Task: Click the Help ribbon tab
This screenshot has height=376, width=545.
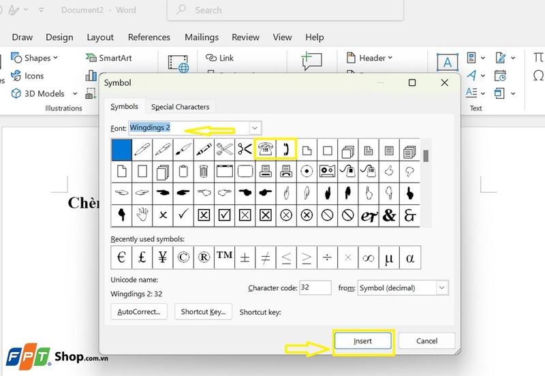Action: click(315, 37)
